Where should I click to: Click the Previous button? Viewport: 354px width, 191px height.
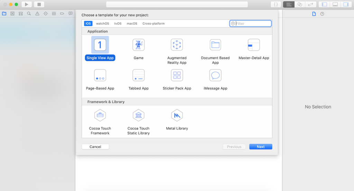(234, 146)
